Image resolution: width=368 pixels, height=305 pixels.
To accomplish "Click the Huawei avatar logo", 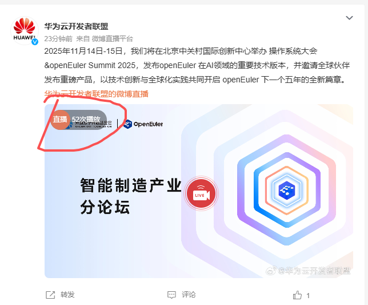I will (24, 30).
